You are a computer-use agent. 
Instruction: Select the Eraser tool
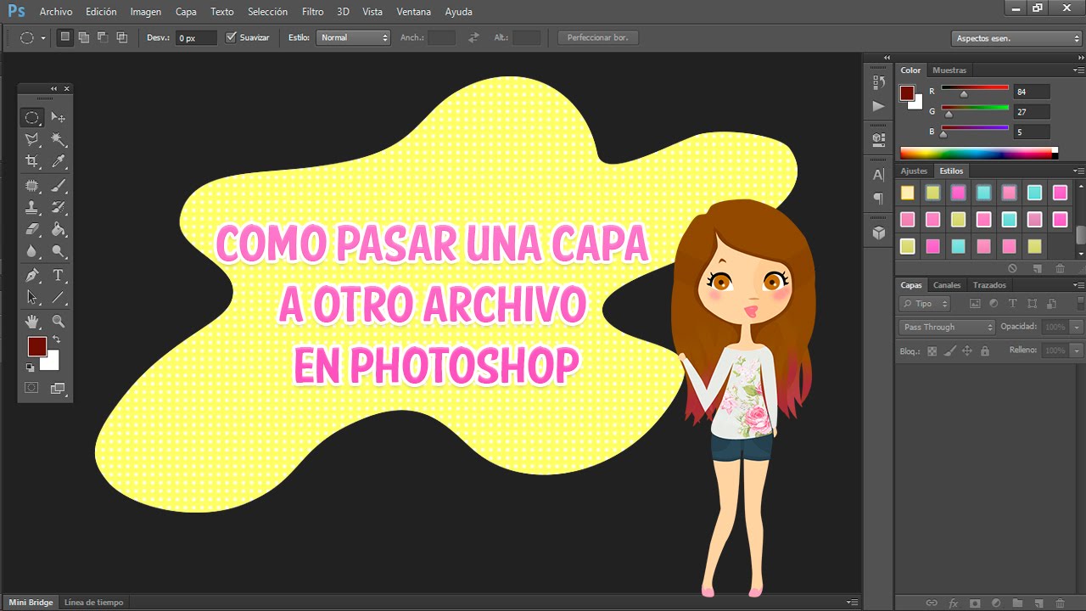coord(32,229)
